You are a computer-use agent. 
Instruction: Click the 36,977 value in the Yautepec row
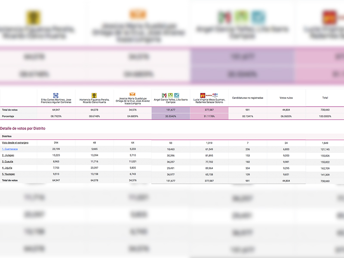(171, 175)
